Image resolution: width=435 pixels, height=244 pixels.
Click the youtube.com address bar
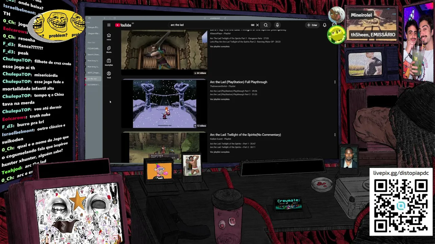pyautogui.click(x=215, y=18)
